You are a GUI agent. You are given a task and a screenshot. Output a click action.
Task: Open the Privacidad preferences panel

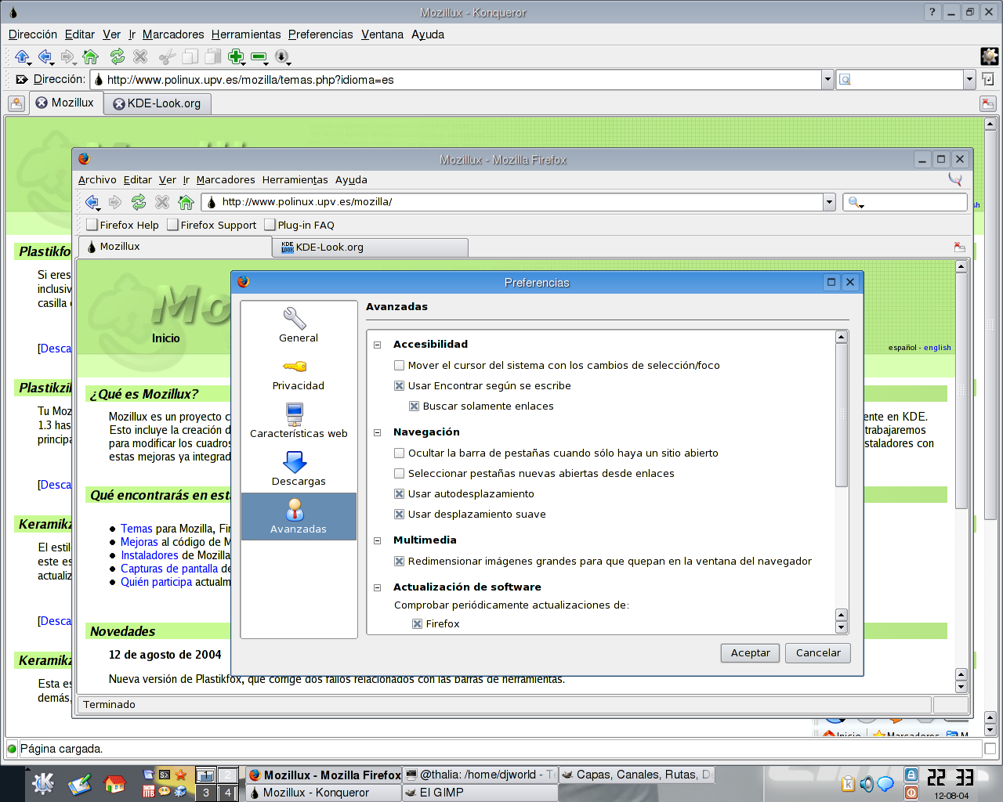tap(299, 374)
